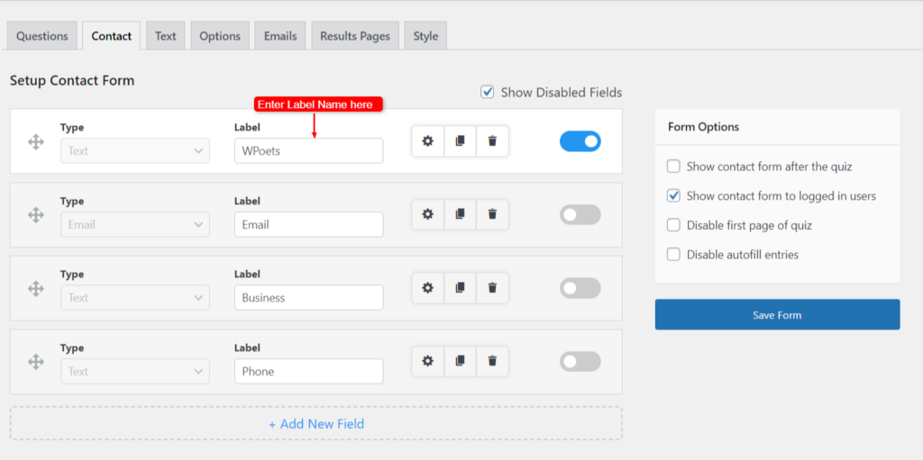This screenshot has height=460, width=923.
Task: Switch to the Emails tab
Action: [280, 36]
